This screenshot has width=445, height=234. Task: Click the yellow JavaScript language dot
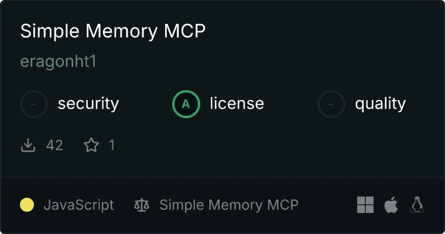pos(27,205)
